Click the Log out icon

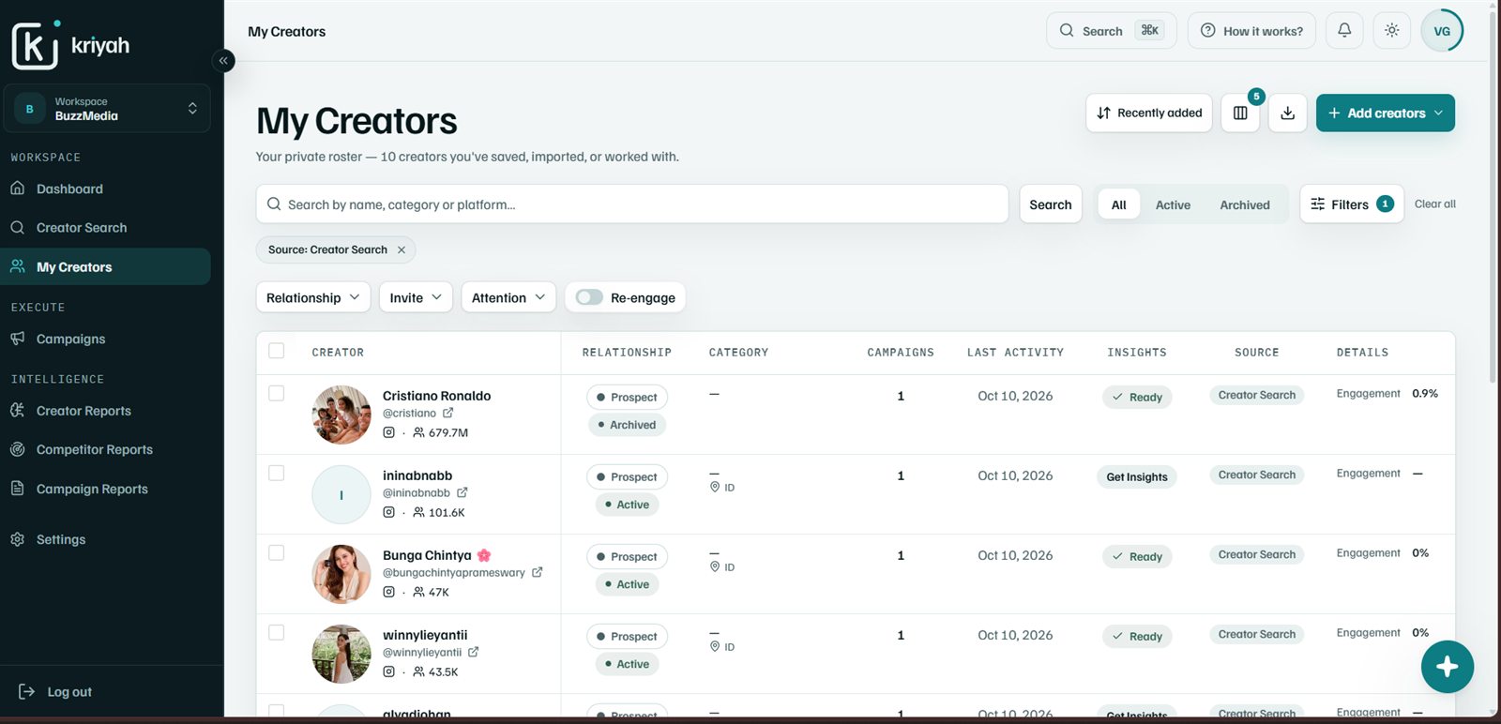click(26, 692)
